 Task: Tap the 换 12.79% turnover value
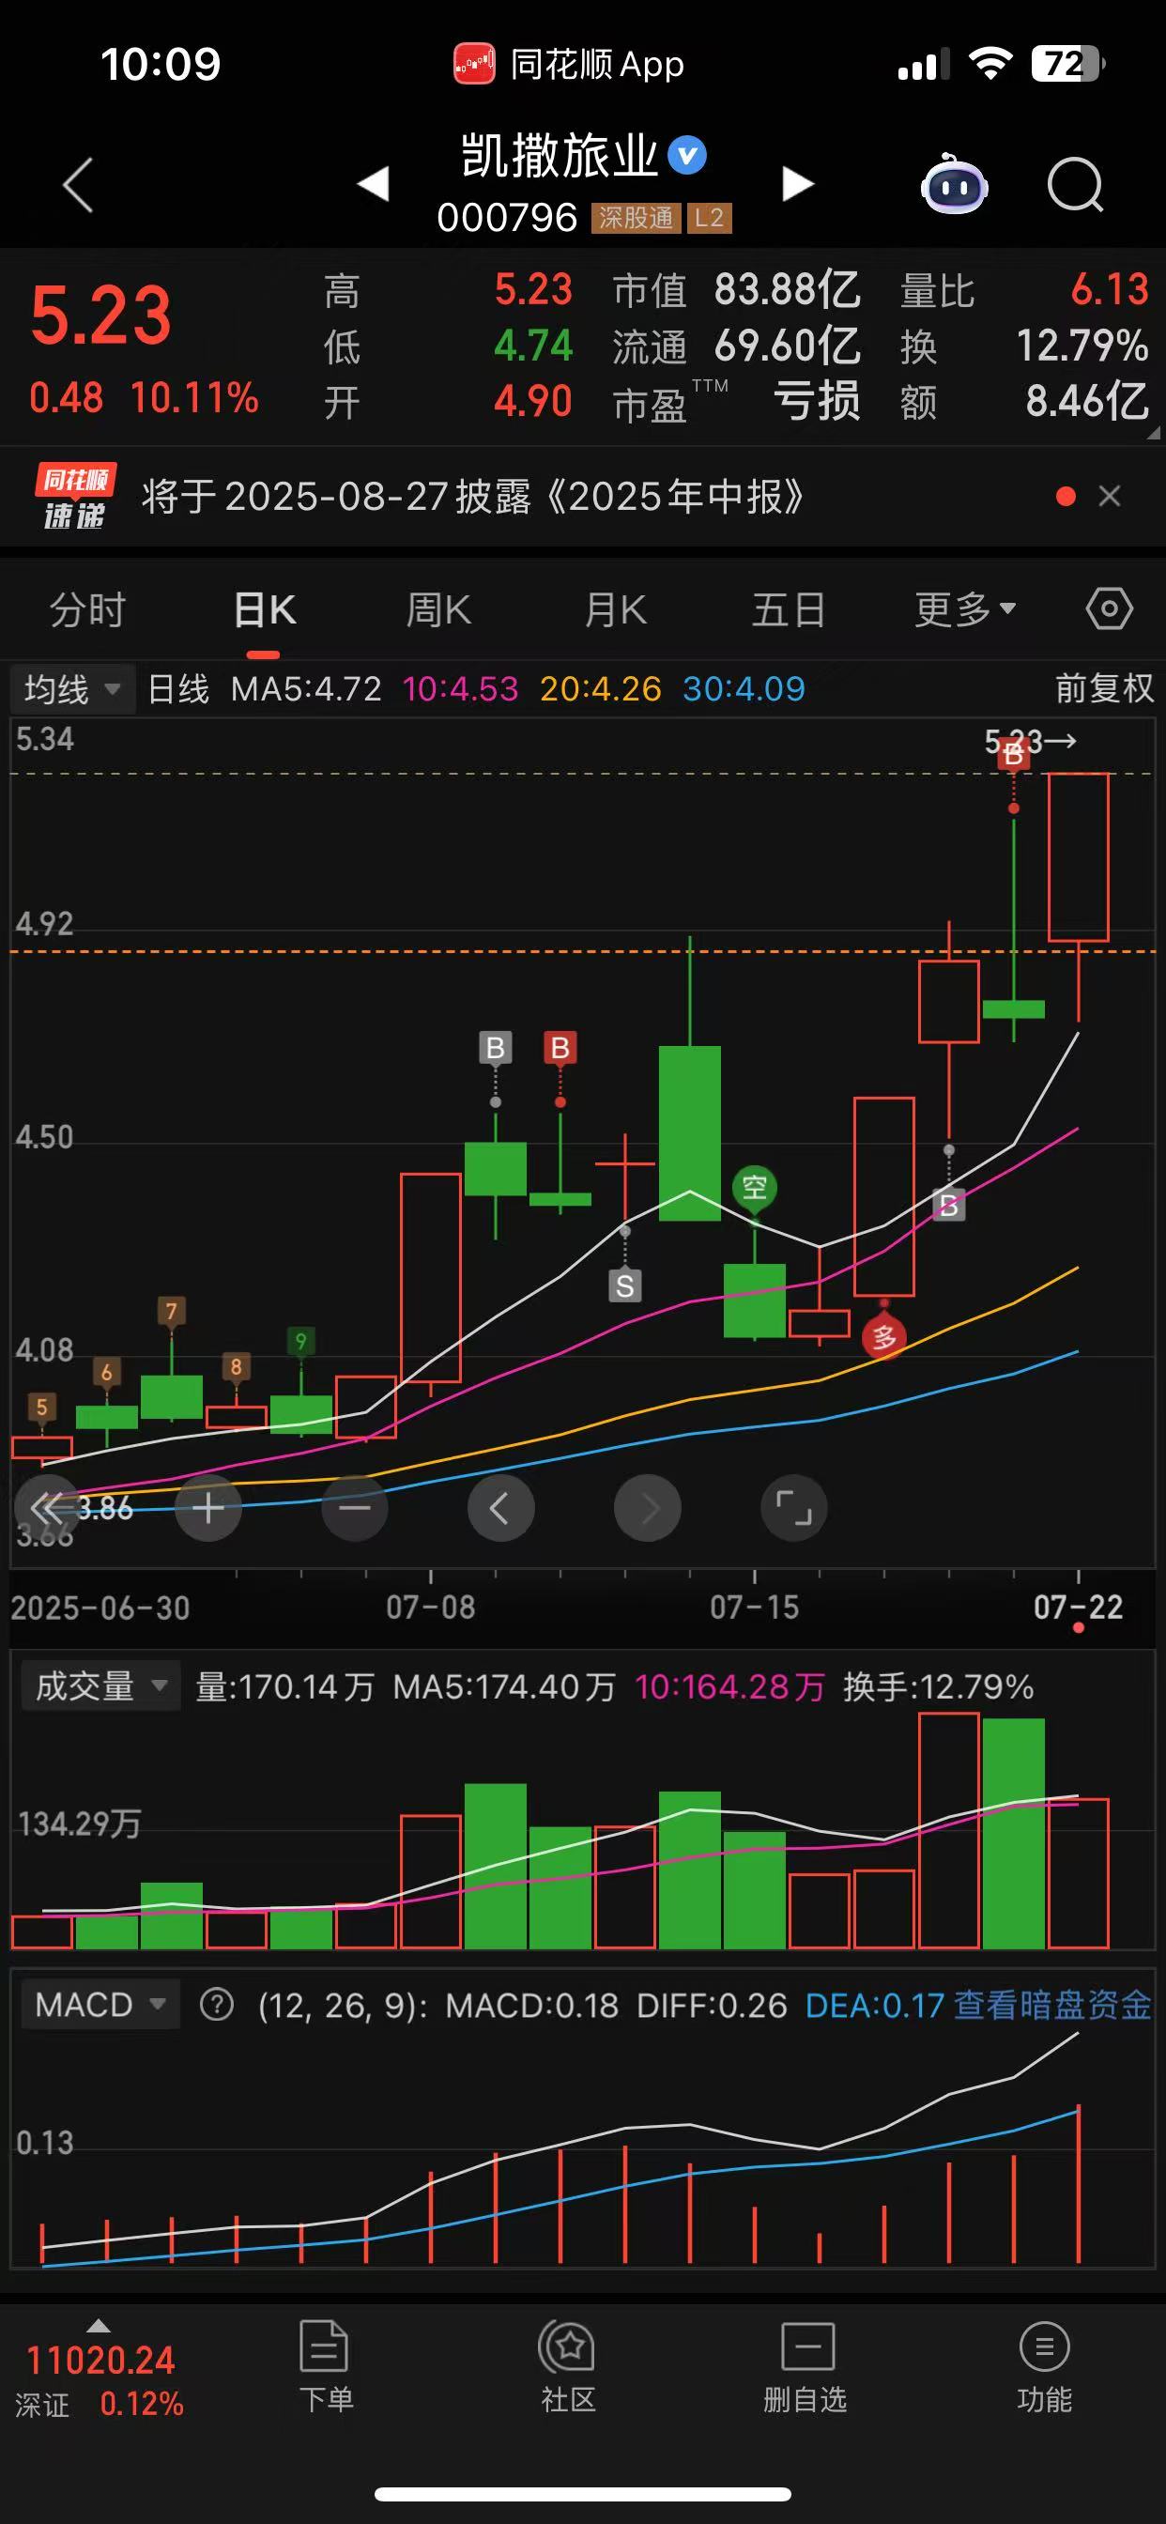[x=1082, y=346]
